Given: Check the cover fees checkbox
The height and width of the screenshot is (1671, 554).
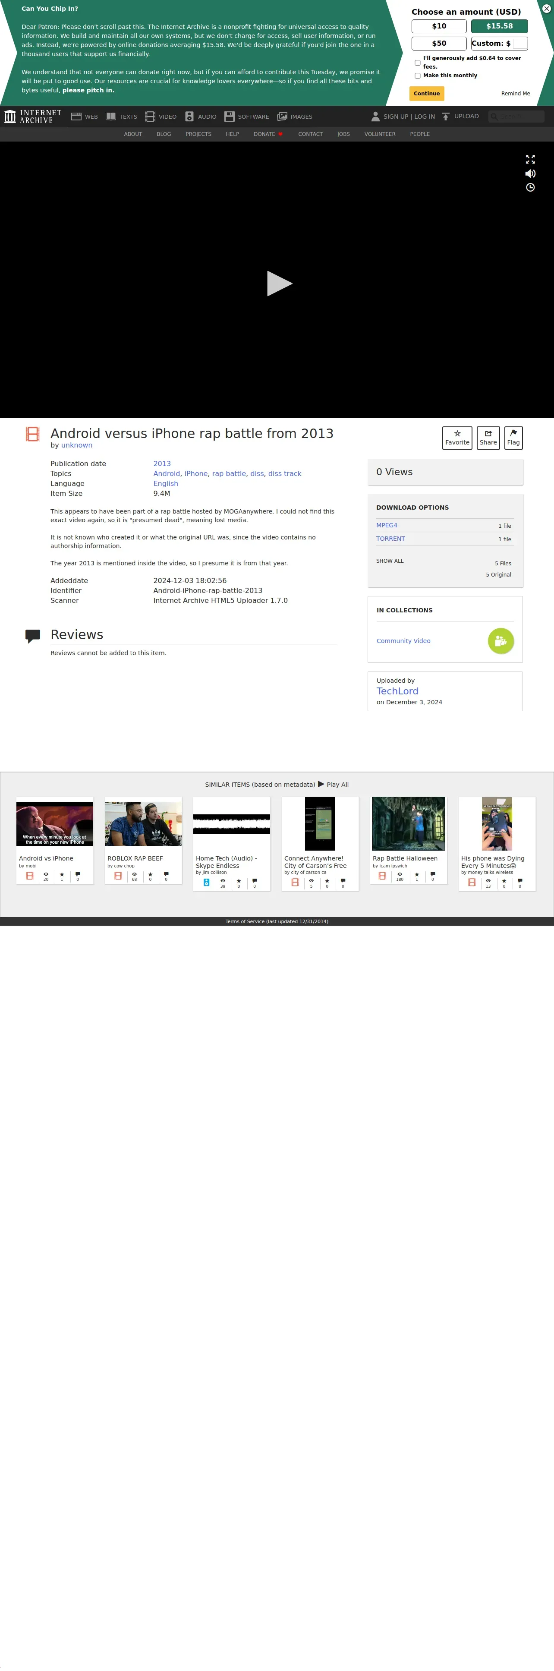Looking at the screenshot, I should [x=417, y=63].
